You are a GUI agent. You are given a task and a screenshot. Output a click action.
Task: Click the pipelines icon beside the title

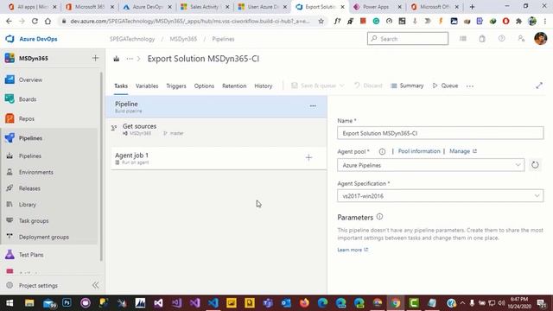pyautogui.click(x=117, y=59)
